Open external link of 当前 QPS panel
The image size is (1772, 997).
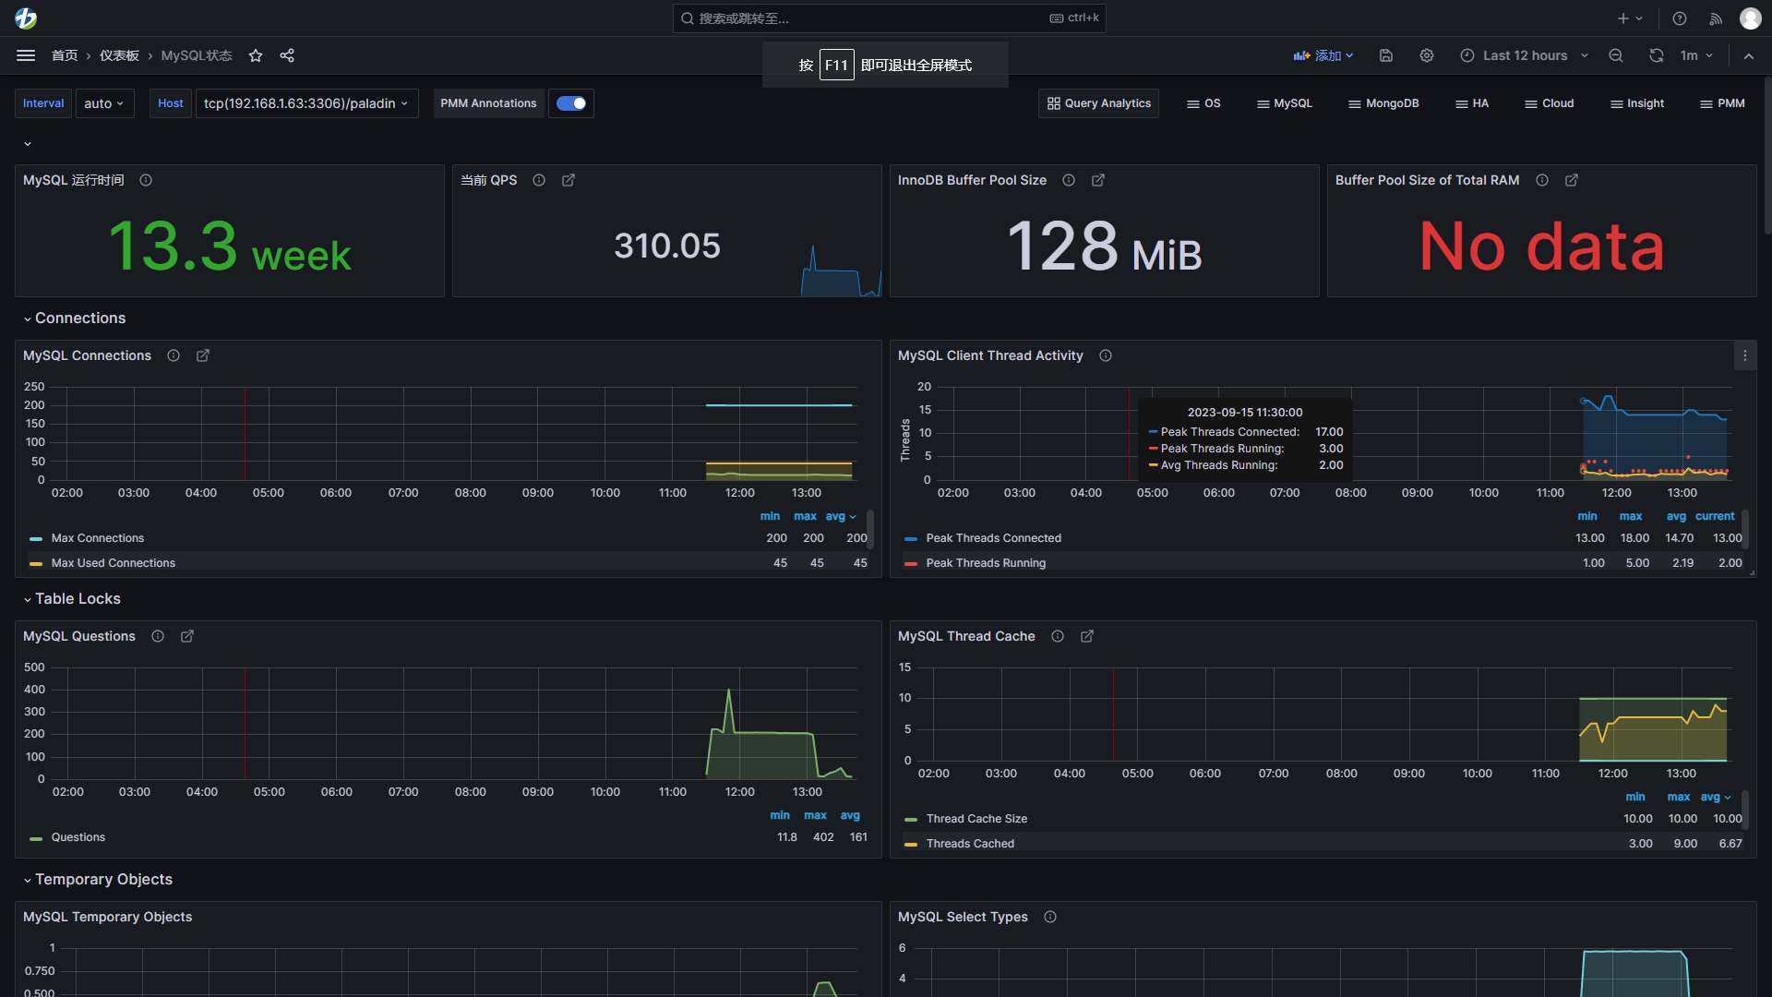(x=569, y=180)
